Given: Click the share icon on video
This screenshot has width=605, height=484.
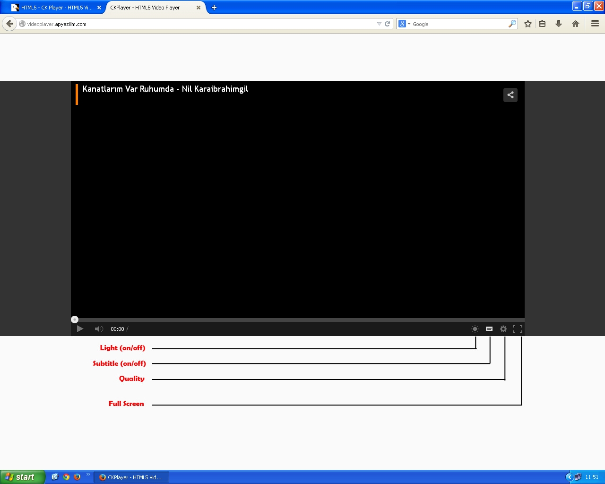Looking at the screenshot, I should (x=510, y=95).
